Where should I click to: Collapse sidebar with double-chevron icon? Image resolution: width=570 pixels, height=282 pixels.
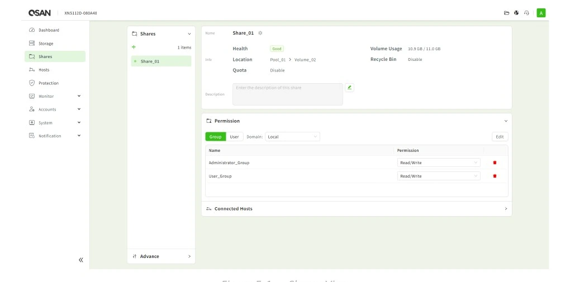(x=80, y=260)
